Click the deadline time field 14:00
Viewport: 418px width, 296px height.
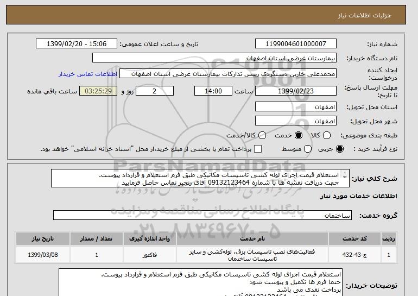coord(213,91)
